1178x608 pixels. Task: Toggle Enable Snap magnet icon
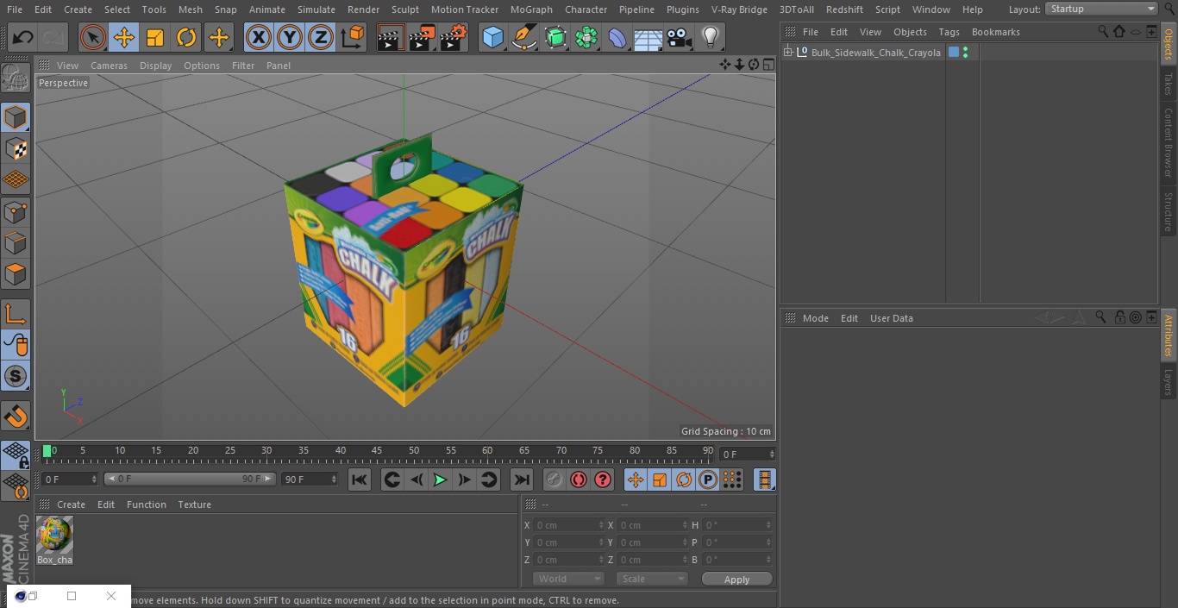(16, 417)
